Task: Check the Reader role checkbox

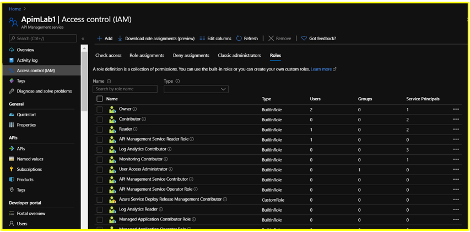Action: coord(100,130)
